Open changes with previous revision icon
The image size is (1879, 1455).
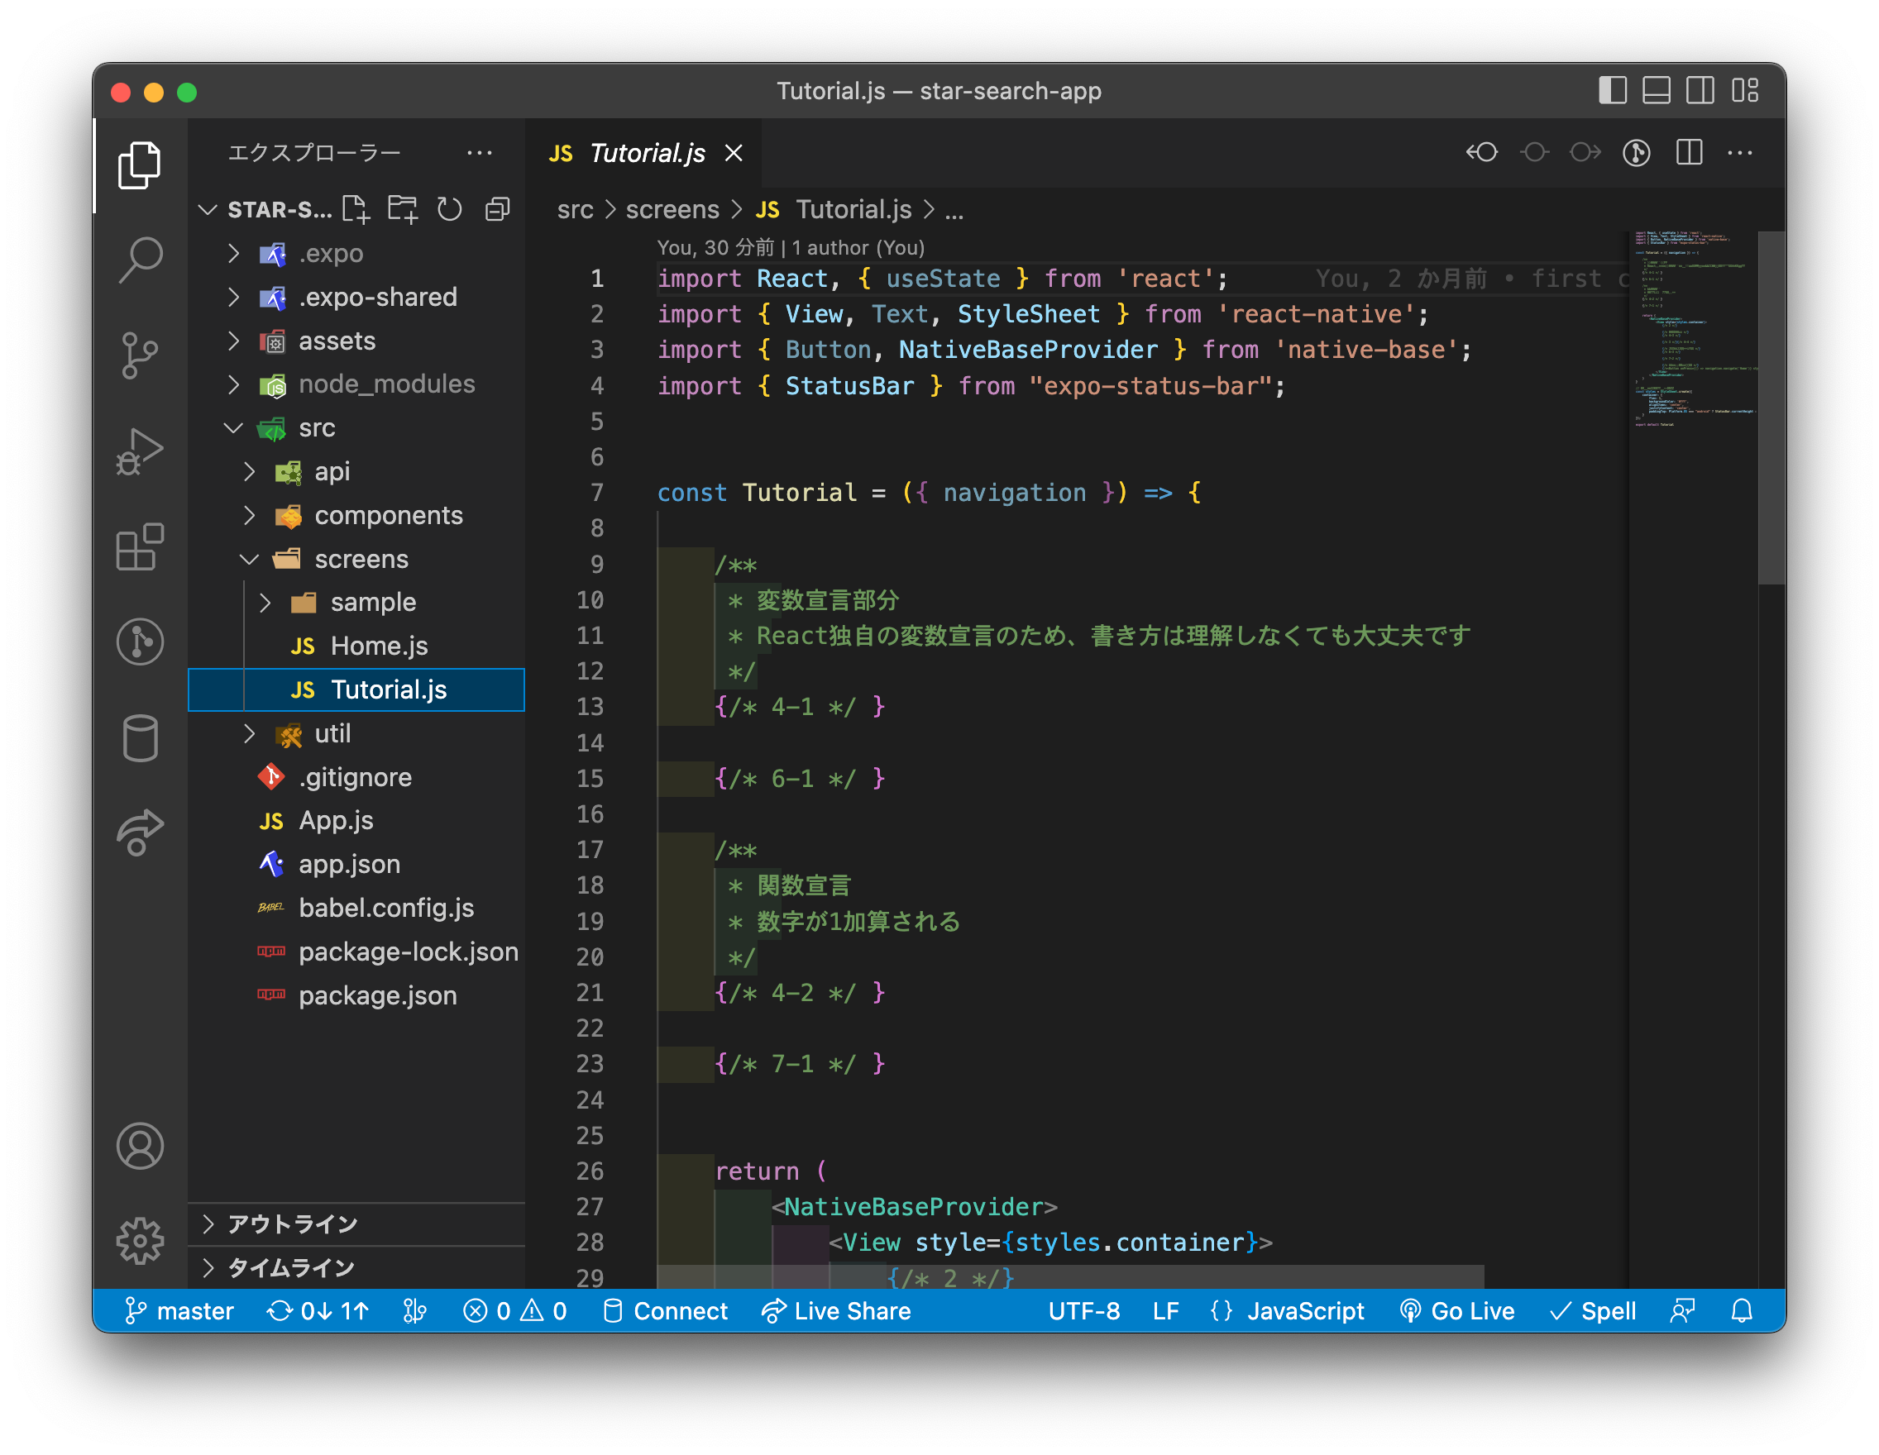[1481, 153]
